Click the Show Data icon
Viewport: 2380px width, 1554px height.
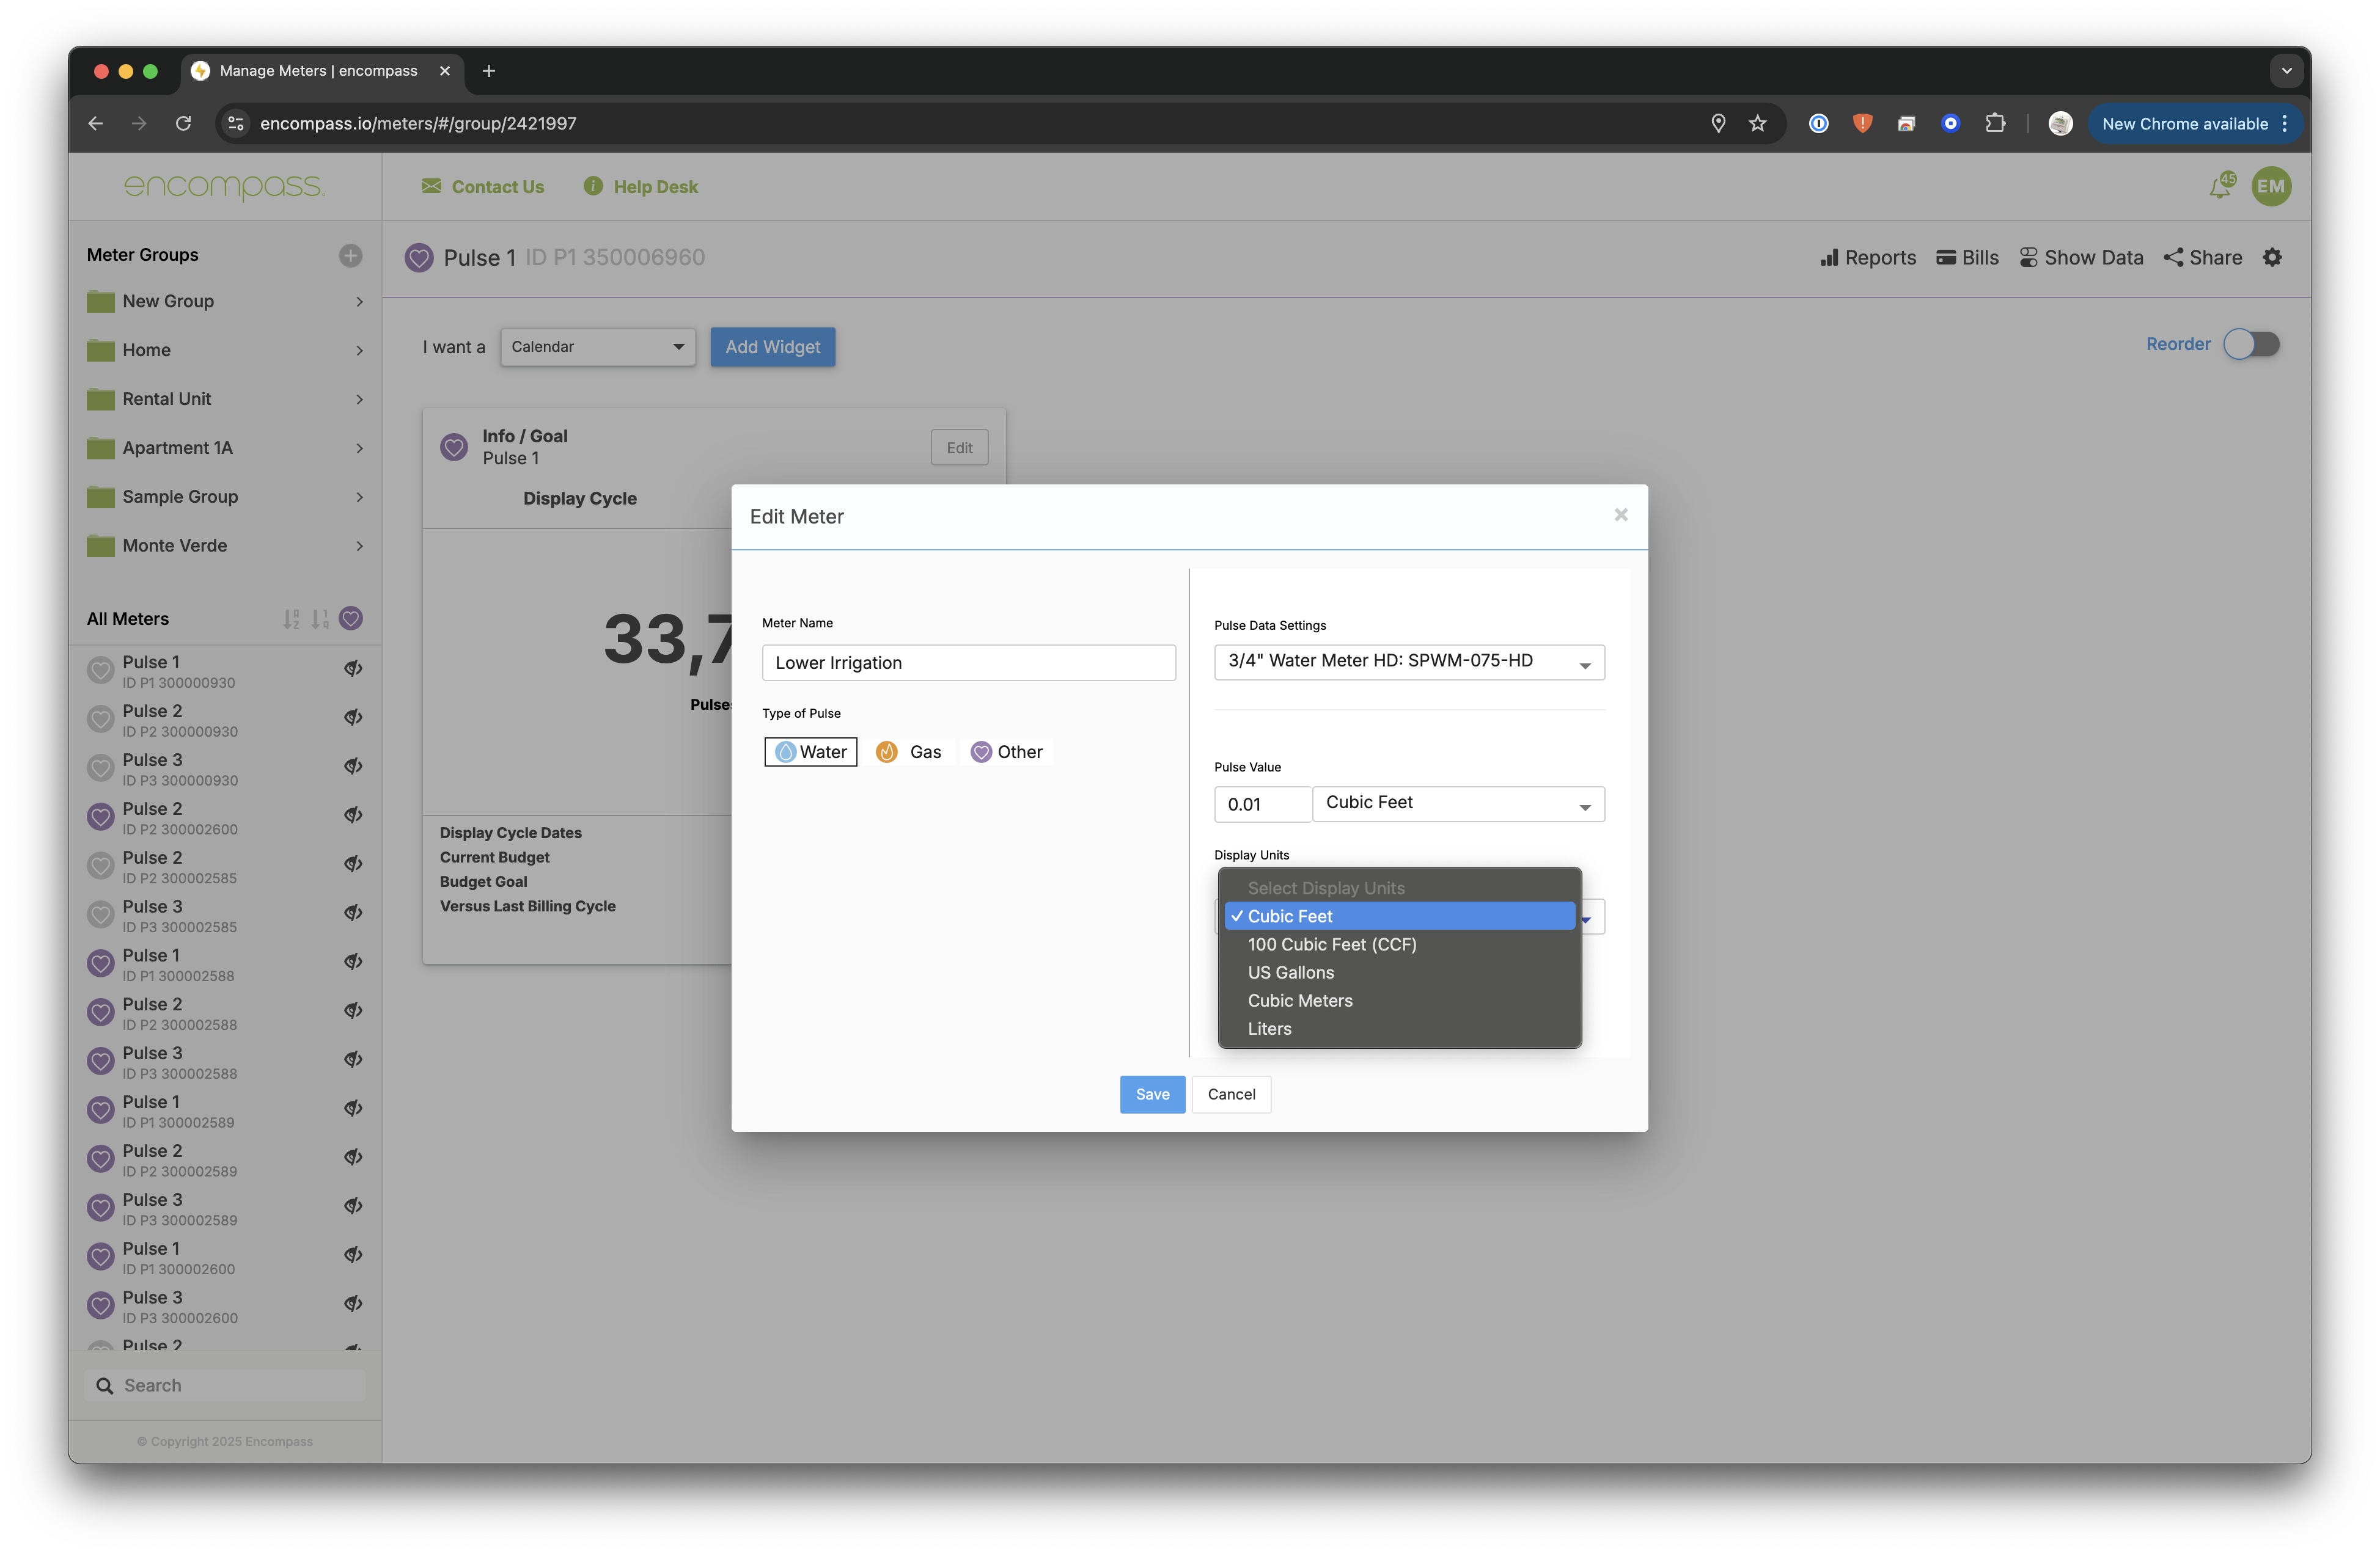pyautogui.click(x=2028, y=258)
